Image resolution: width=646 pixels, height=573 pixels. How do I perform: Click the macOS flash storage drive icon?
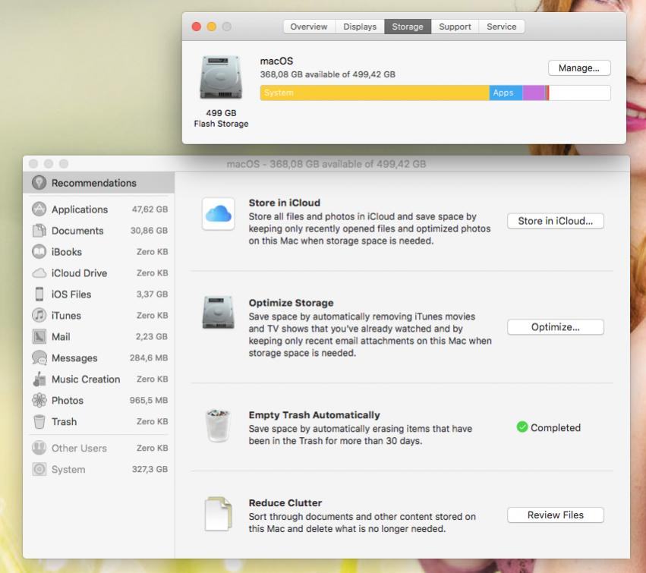point(221,77)
